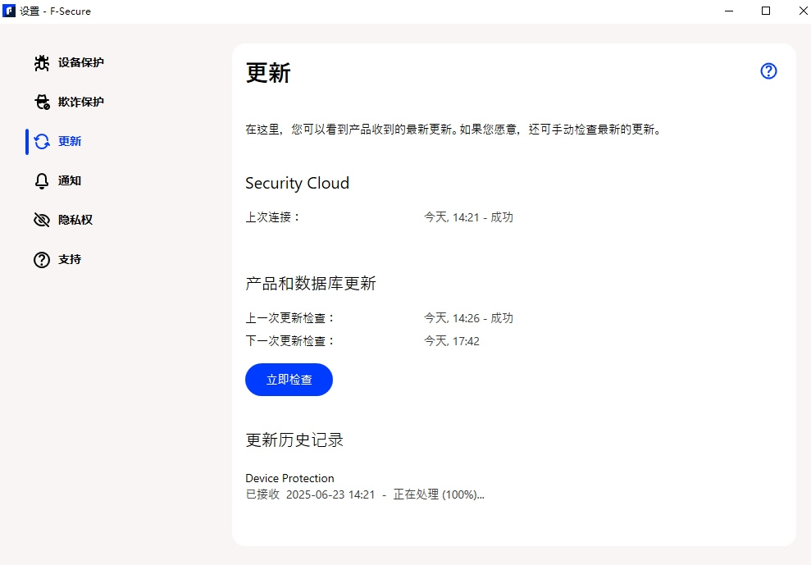Maximize the F-Secure settings window

[766, 11]
